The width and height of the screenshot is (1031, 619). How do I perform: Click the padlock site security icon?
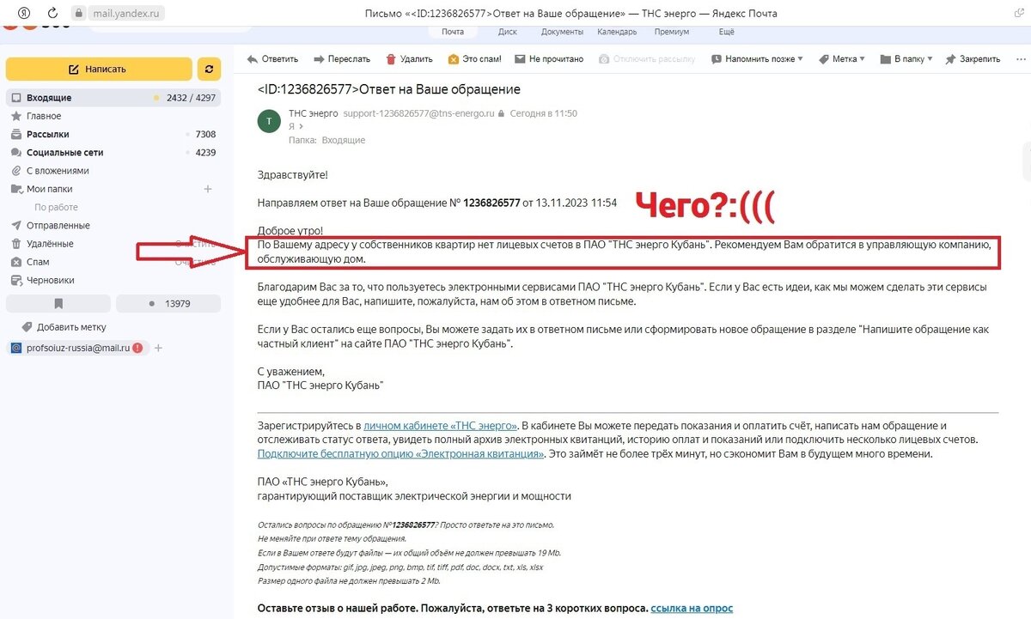pyautogui.click(x=79, y=13)
